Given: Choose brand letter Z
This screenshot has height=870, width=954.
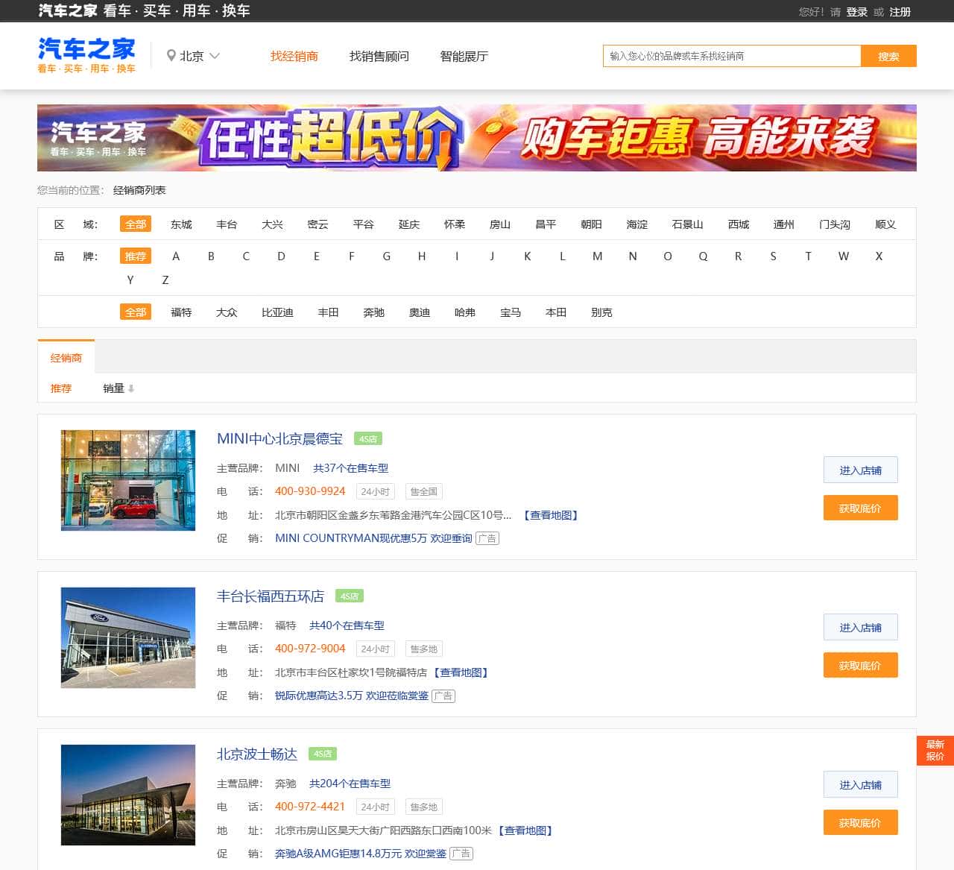Looking at the screenshot, I should coord(165,280).
